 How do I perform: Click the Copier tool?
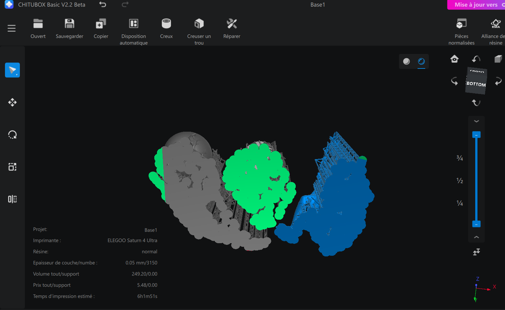[x=101, y=24]
